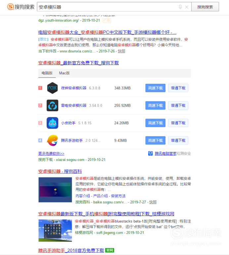Open the 小皮助手 blue flame icon
Screen dimensions: 229x255
click(x=52, y=123)
